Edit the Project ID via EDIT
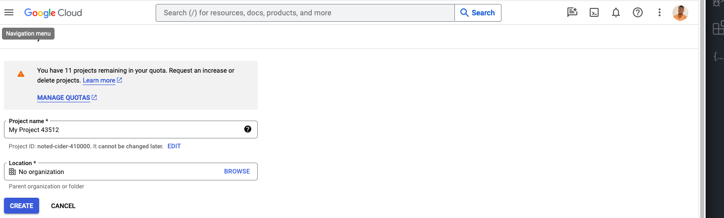The height and width of the screenshot is (218, 724). (x=174, y=146)
